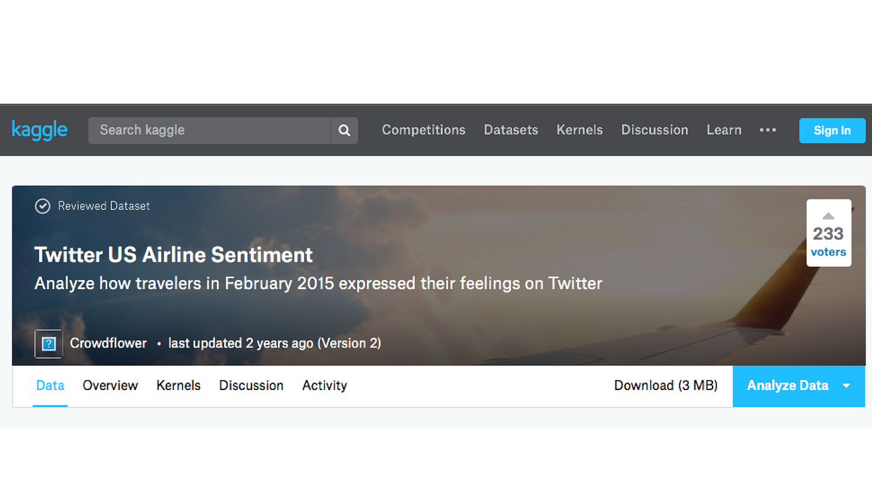Switch to the Discussion tab

point(251,386)
